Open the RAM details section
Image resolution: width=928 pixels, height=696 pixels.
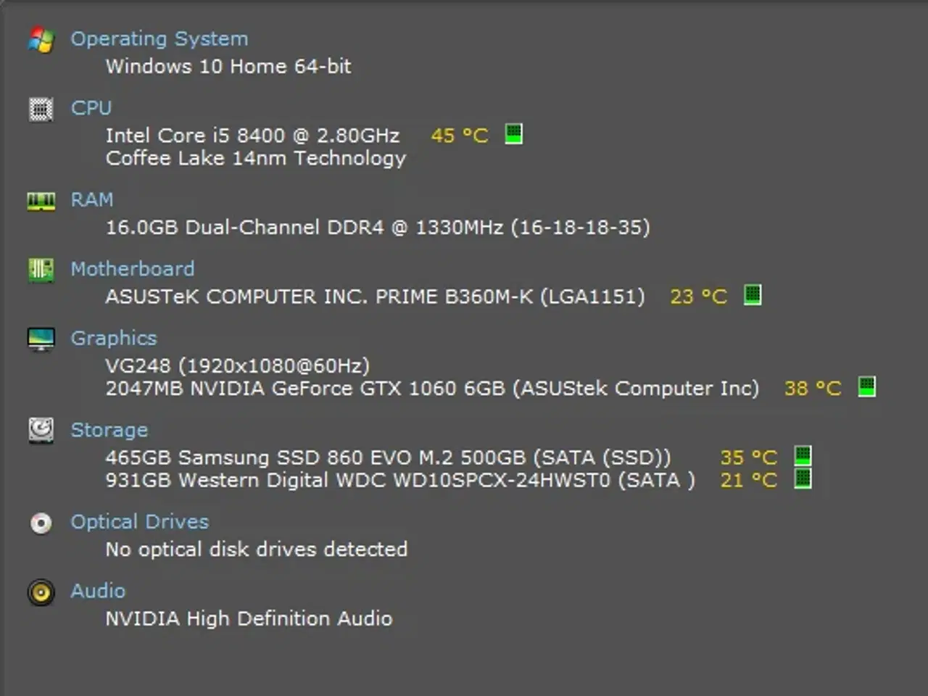pyautogui.click(x=92, y=200)
